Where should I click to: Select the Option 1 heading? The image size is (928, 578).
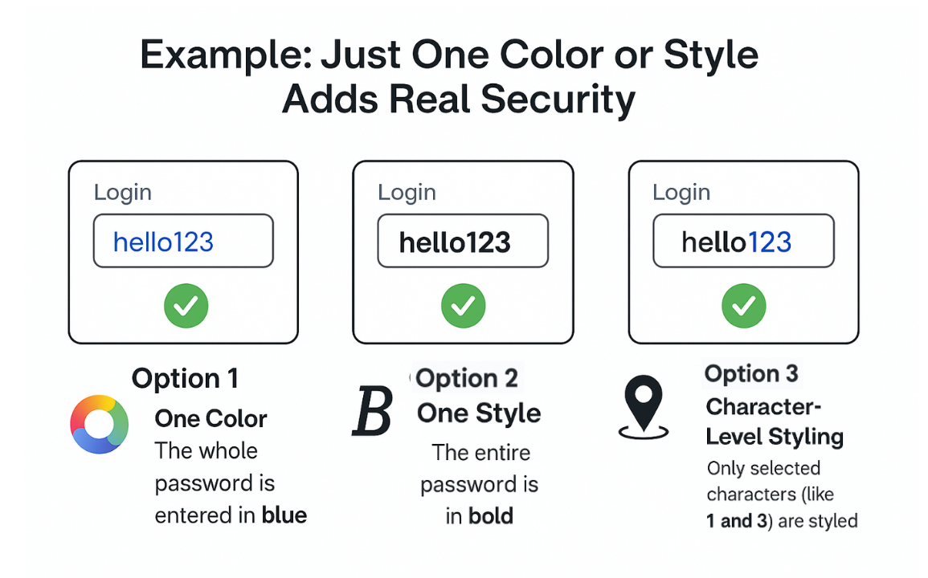coord(186,379)
